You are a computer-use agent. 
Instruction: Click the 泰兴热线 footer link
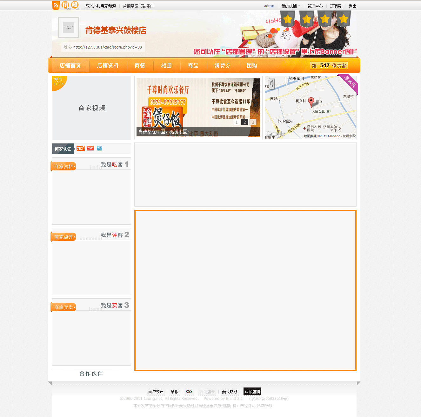click(x=230, y=392)
